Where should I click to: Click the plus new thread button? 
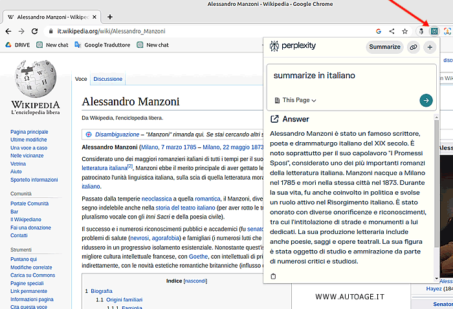click(430, 47)
